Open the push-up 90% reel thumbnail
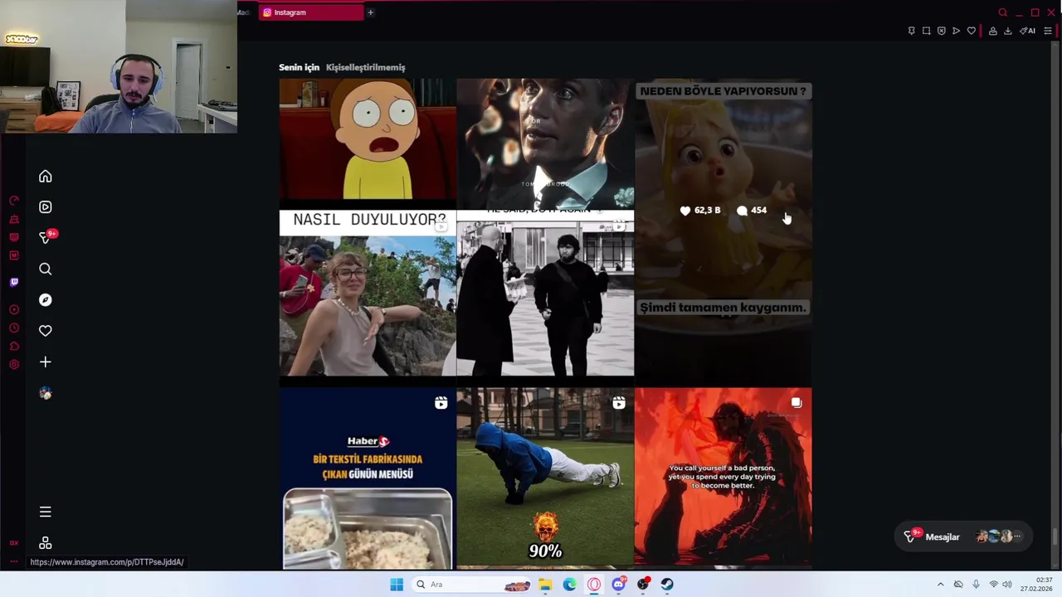 545,478
